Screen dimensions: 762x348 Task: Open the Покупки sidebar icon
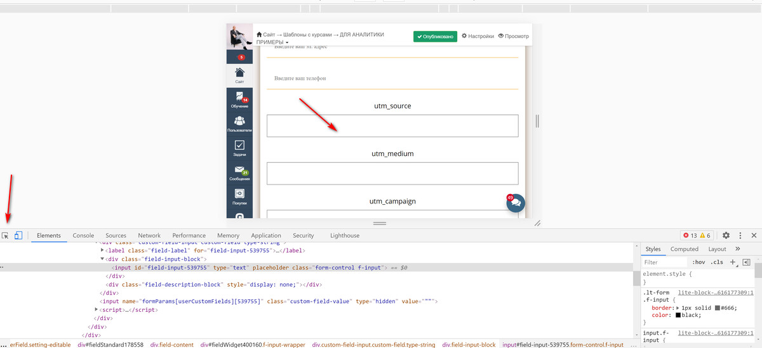[239, 197]
